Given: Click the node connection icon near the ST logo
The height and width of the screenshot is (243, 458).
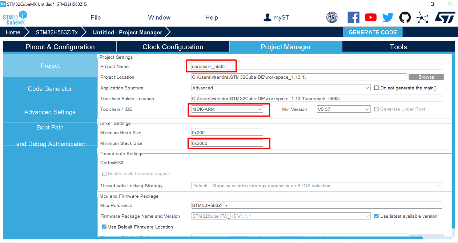Looking at the screenshot, I should (422, 17).
